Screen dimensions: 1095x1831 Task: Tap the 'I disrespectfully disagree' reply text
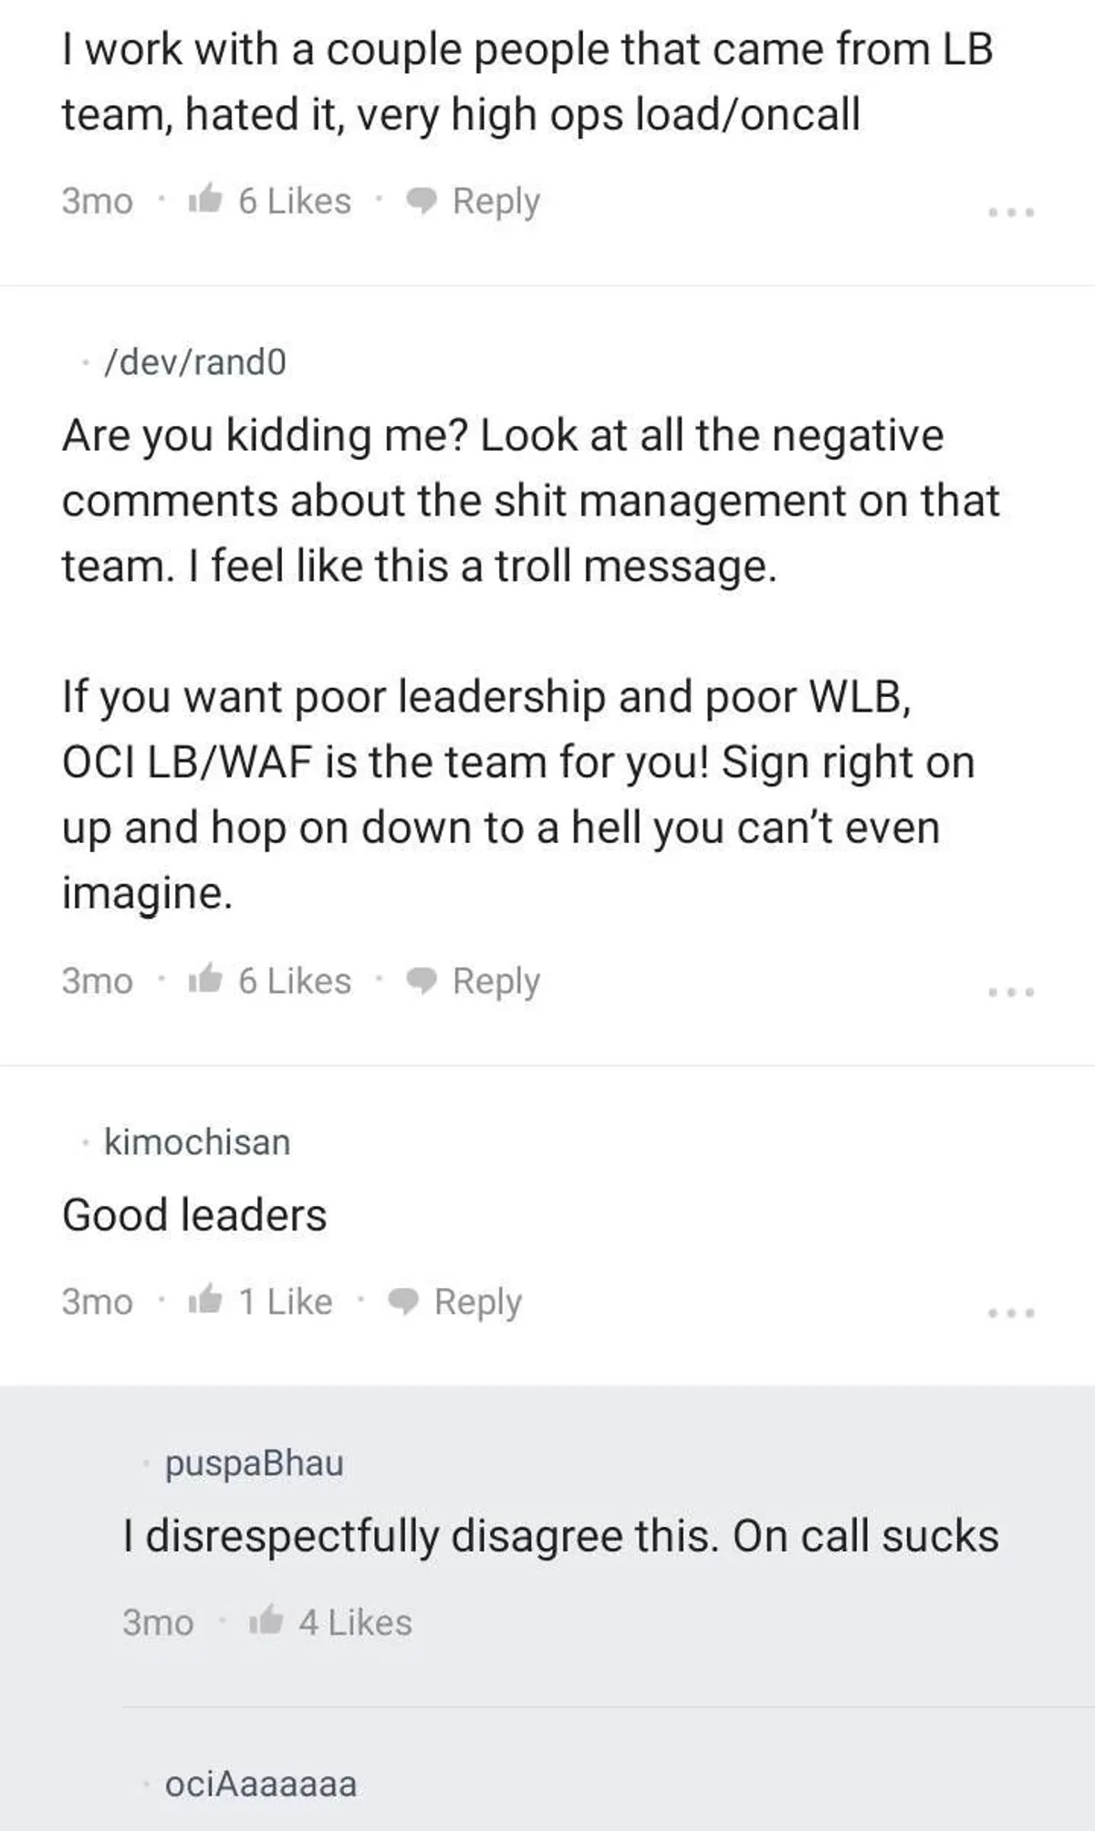(560, 1536)
